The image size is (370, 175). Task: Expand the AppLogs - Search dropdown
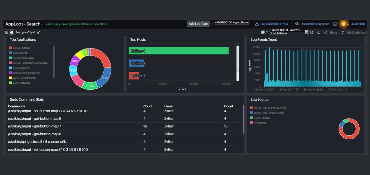(42, 24)
